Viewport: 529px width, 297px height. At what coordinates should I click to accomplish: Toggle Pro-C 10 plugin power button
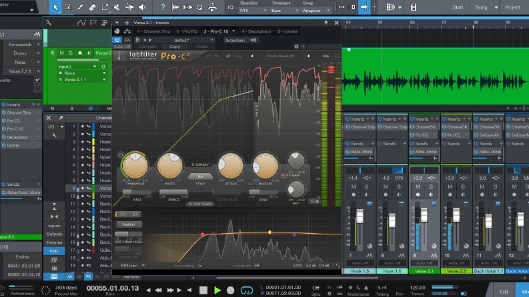click(117, 40)
